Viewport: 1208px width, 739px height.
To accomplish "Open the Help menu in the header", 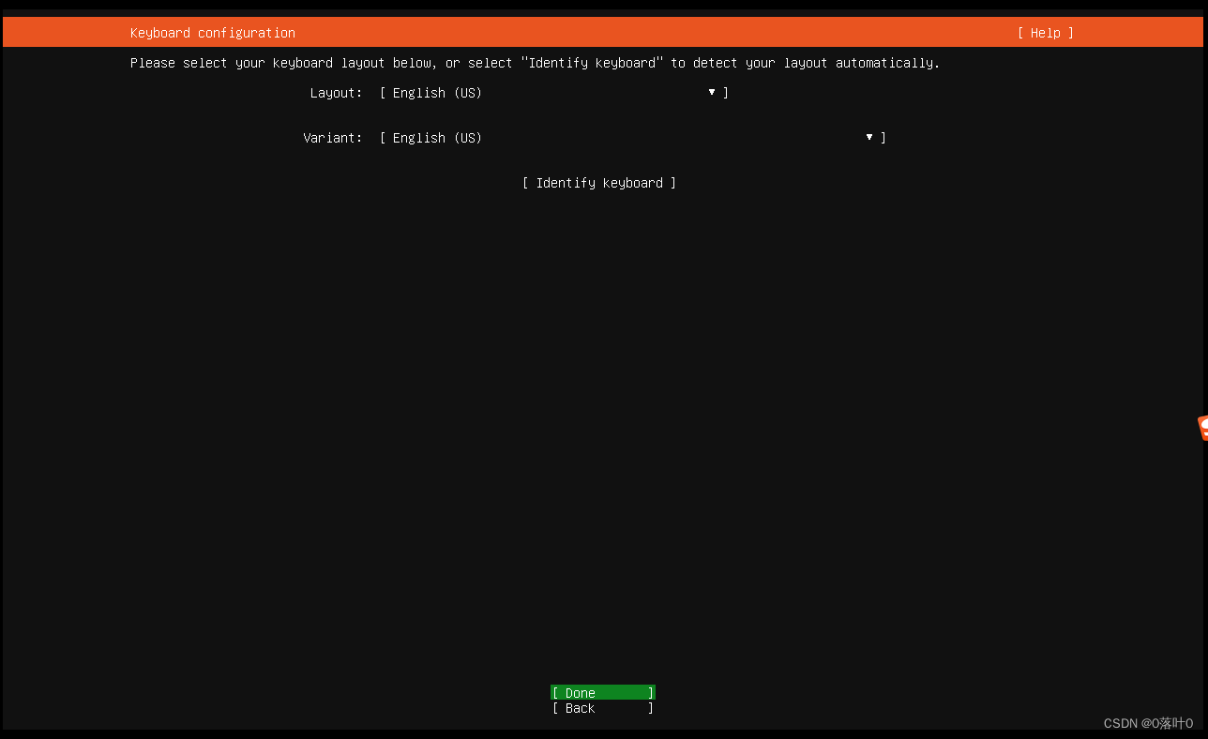I will tap(1045, 33).
